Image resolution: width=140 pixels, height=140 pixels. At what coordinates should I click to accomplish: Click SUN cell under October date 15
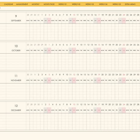[x=99, y=51]
